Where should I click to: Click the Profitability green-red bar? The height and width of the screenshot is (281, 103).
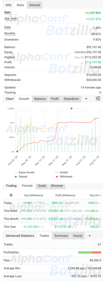point(90,252)
